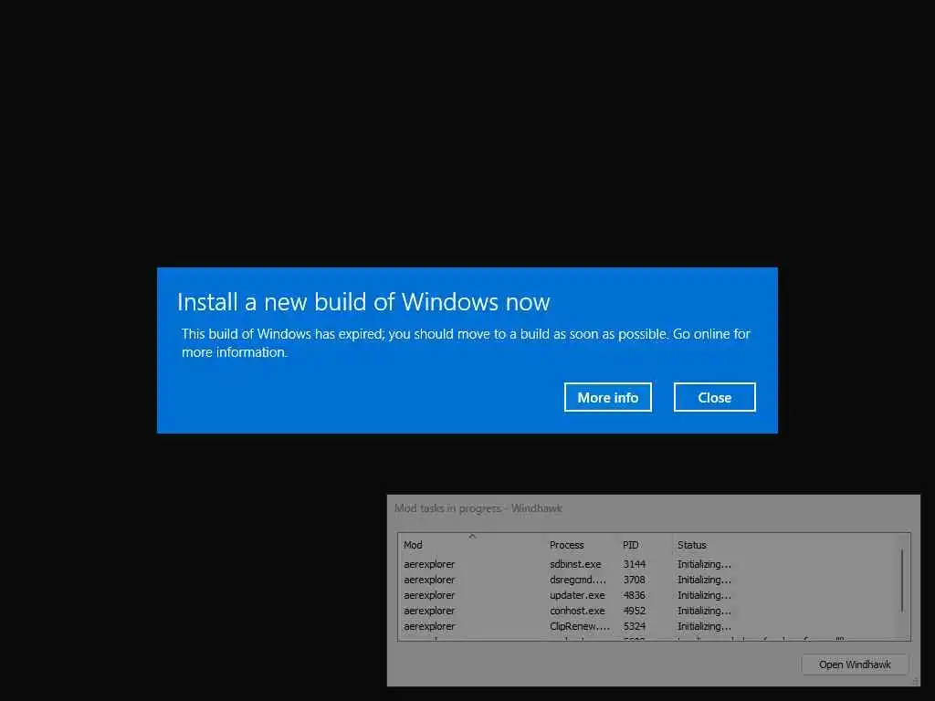The height and width of the screenshot is (701, 935).
Task: Click the dsregcmd process cell
Action: tap(578, 580)
